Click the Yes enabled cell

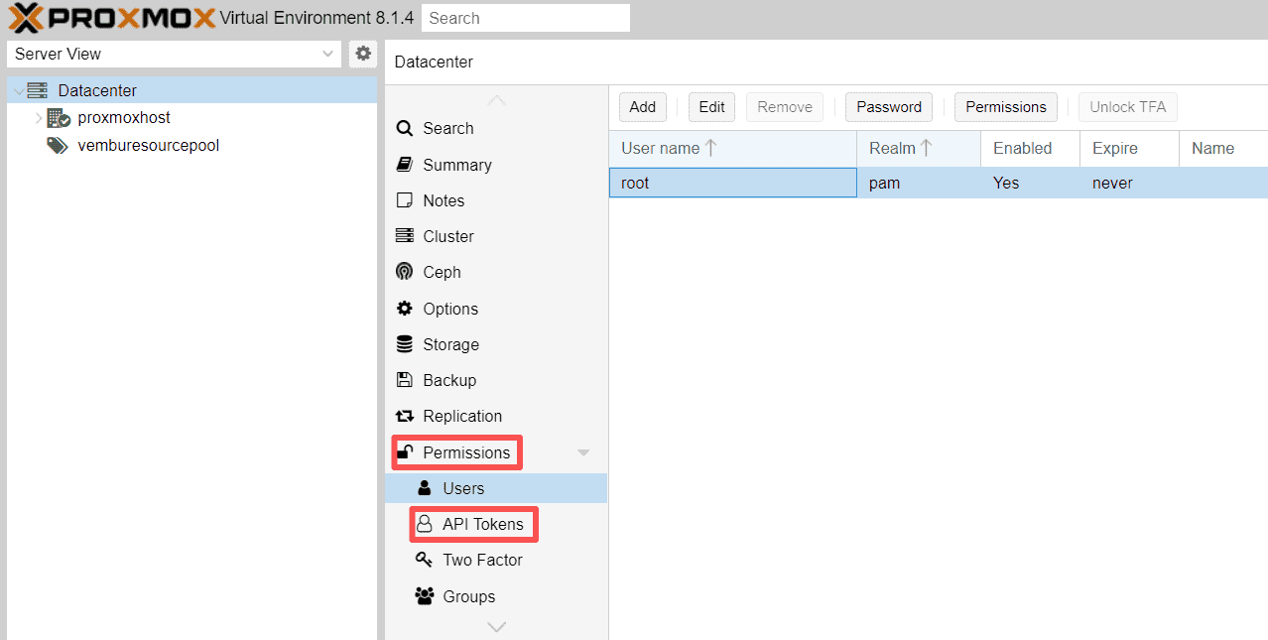[1030, 183]
